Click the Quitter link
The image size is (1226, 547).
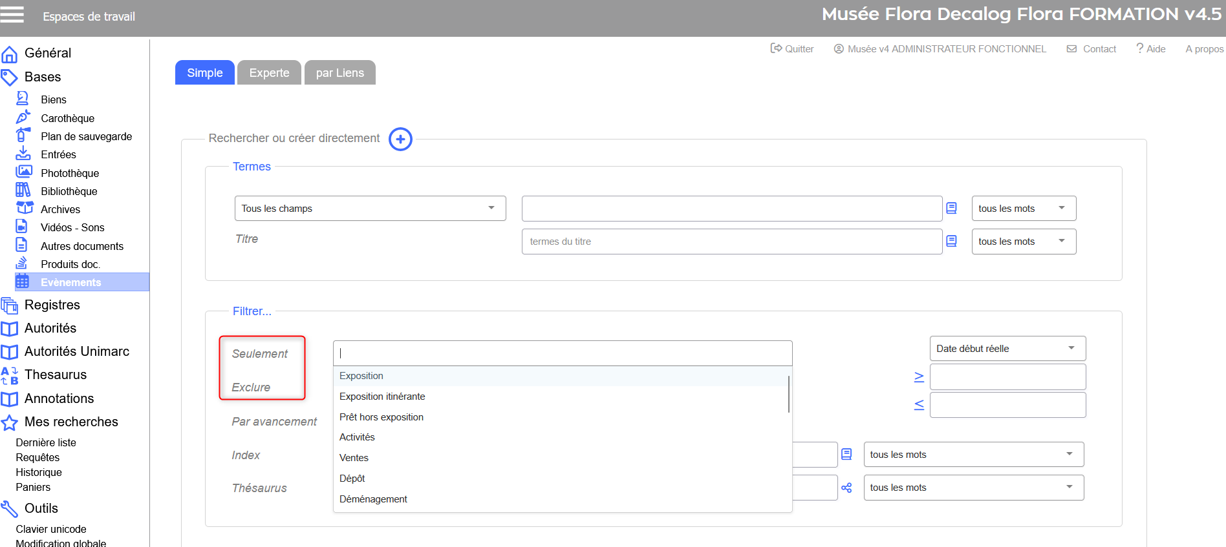[792, 49]
